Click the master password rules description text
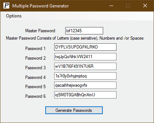Image resolution: width=154 pixels, height=123 pixels. point(75,38)
